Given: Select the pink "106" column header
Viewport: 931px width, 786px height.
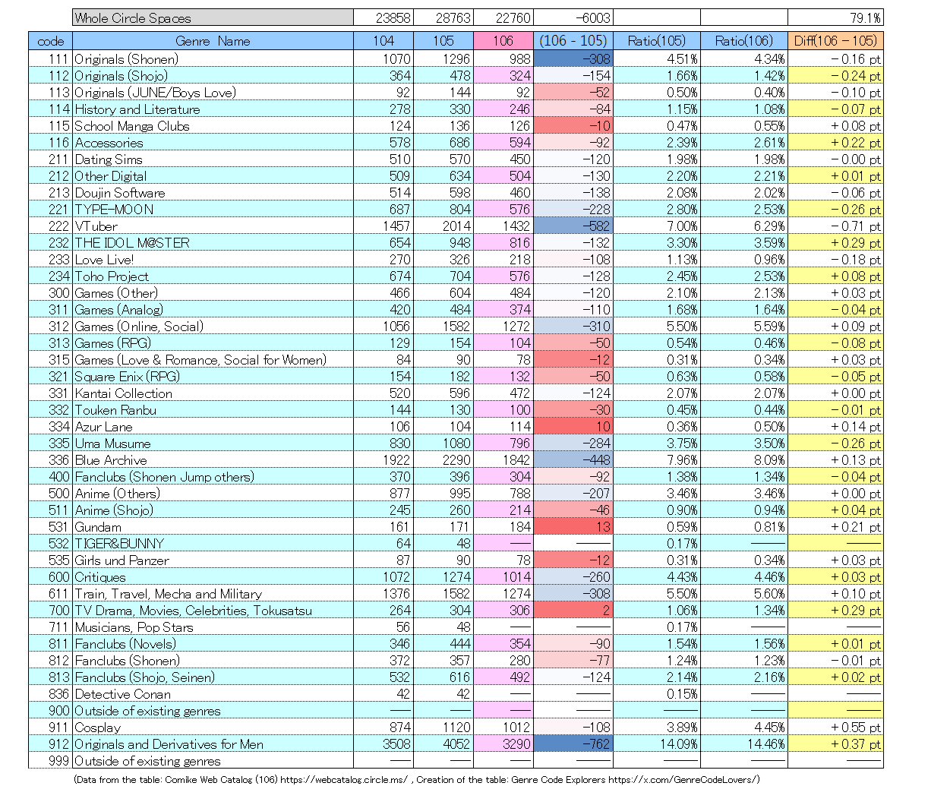Looking at the screenshot, I should [x=503, y=41].
